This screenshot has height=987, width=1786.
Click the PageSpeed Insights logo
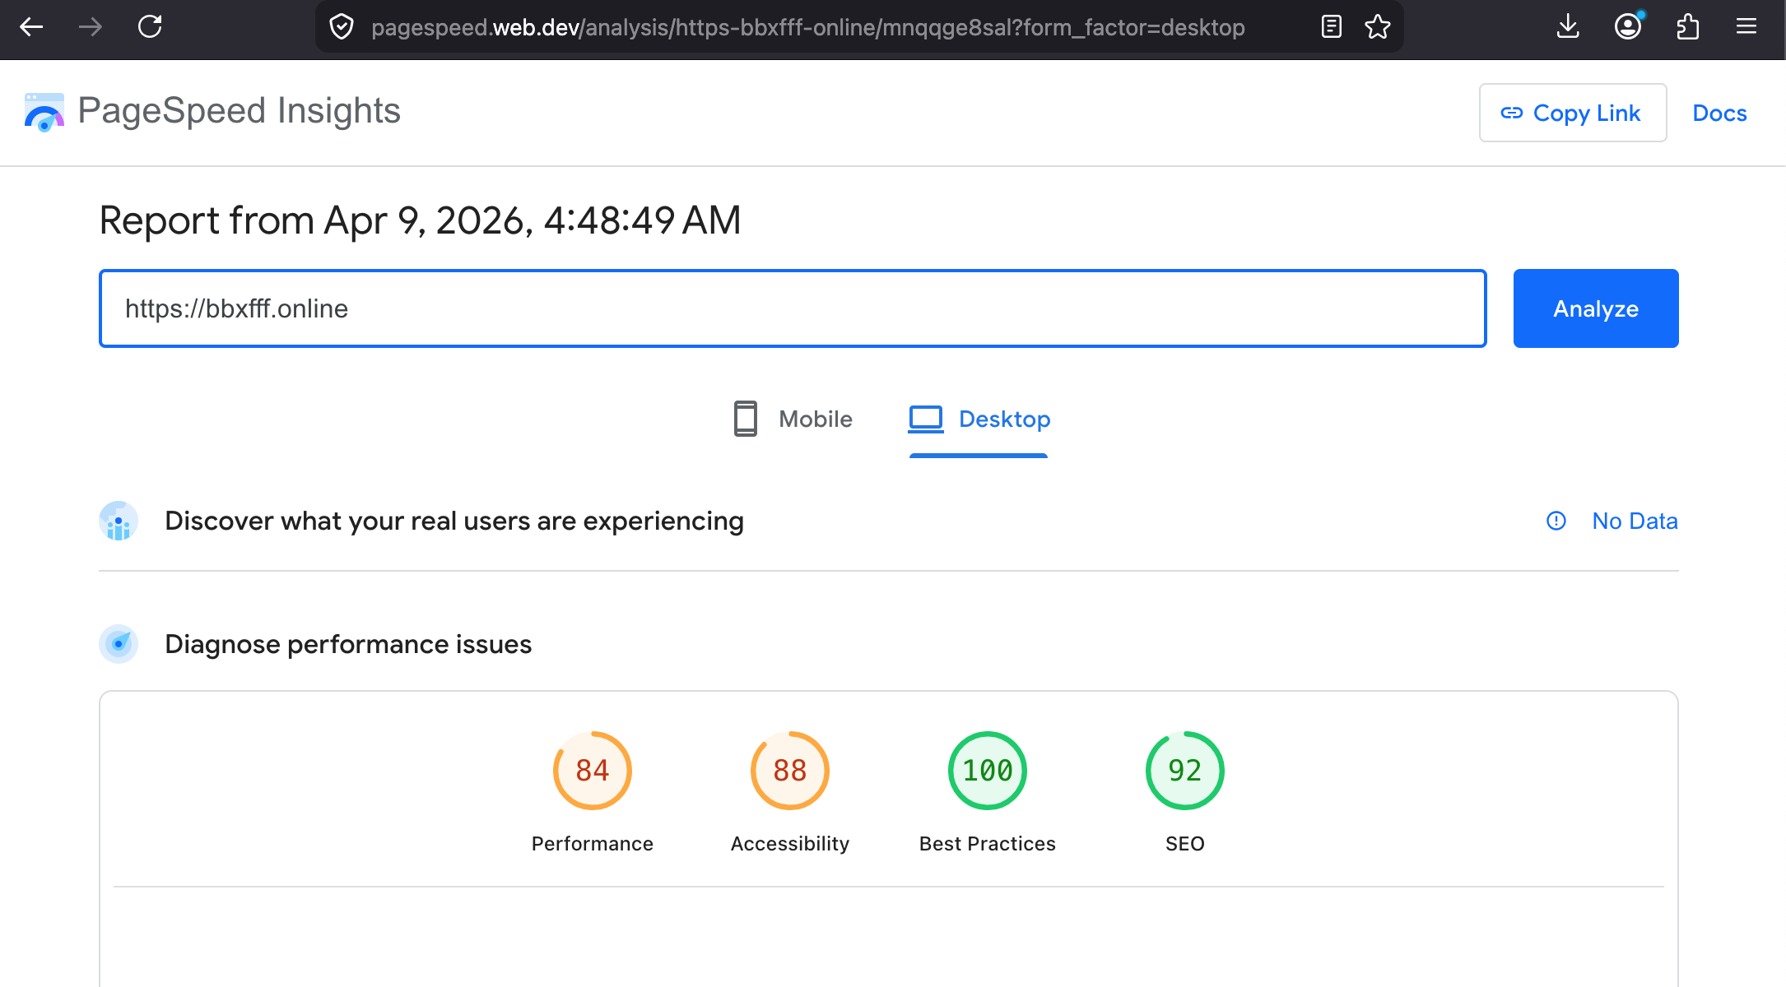pos(43,112)
